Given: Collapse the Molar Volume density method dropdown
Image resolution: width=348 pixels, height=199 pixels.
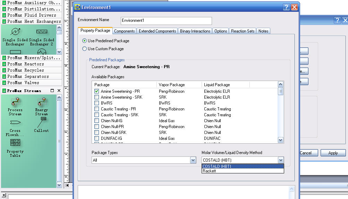Looking at the screenshot, I should [281, 160].
